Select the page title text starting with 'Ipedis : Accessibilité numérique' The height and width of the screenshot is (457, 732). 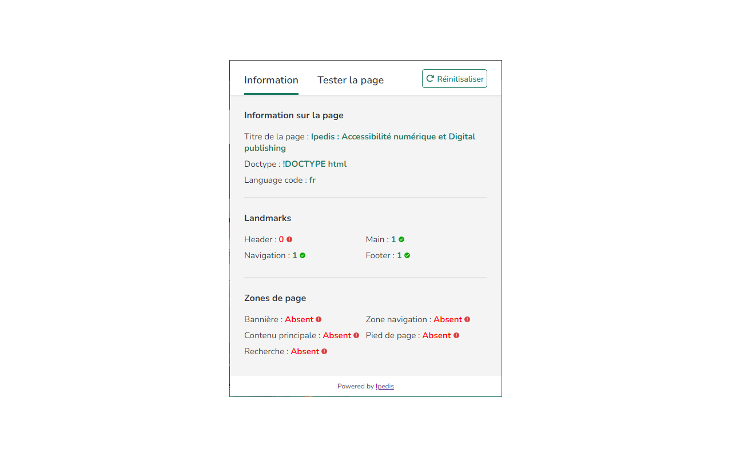tap(360, 142)
